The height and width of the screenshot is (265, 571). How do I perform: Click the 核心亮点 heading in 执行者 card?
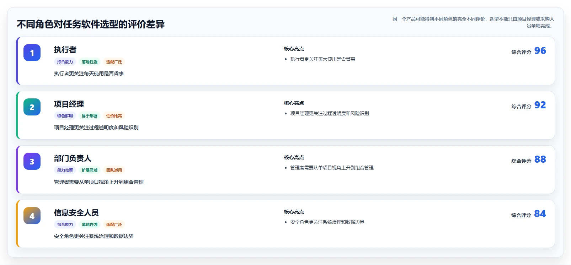(294, 49)
